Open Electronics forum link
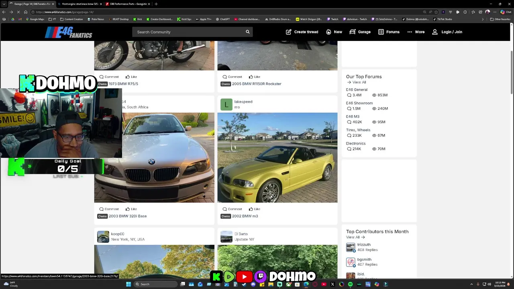514x289 pixels. (356, 143)
